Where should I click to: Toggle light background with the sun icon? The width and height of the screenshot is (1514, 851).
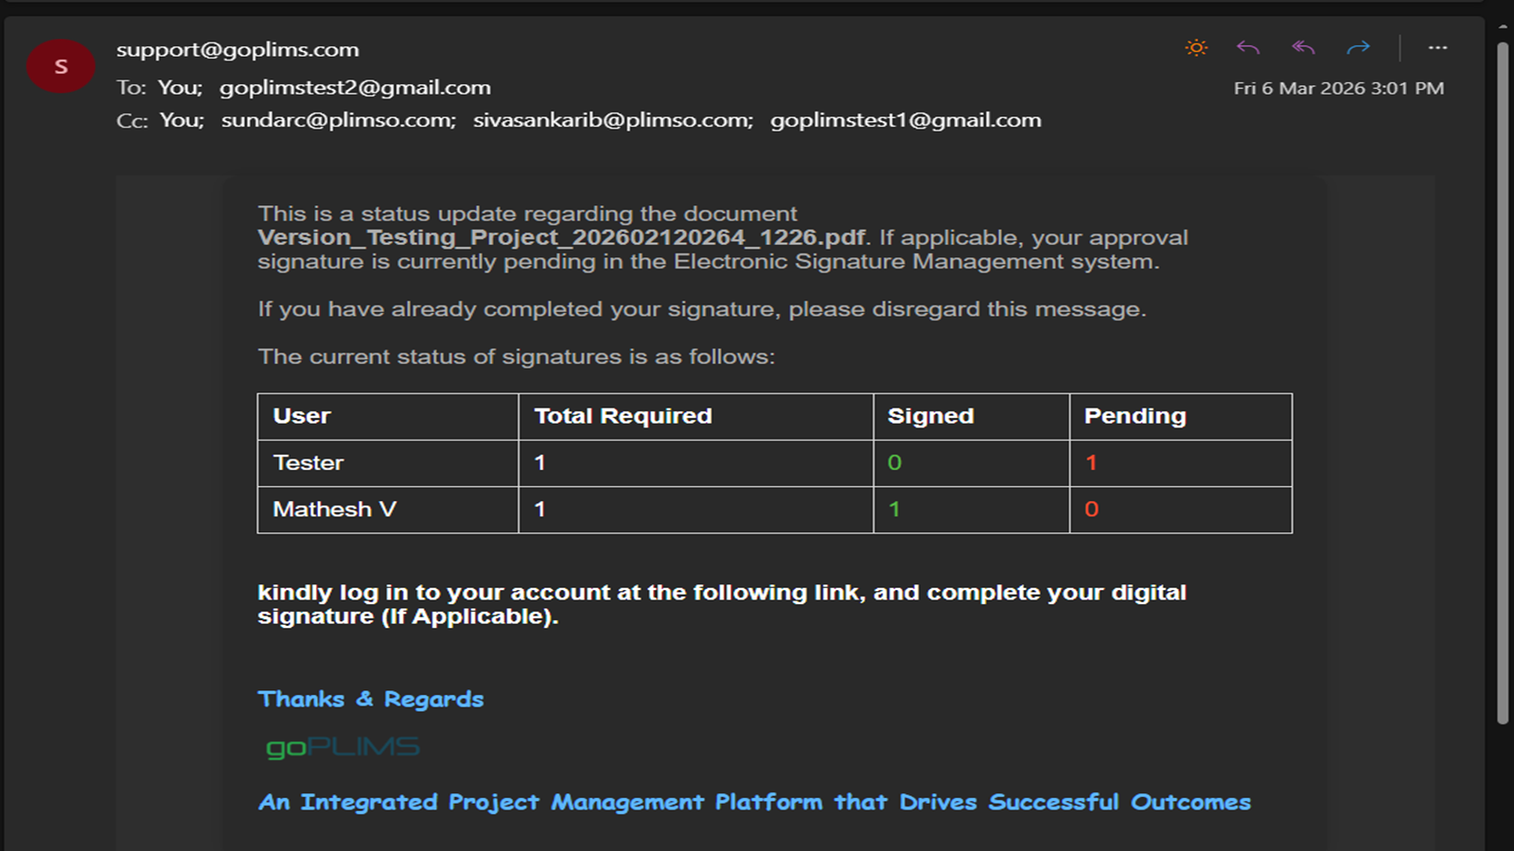pos(1196,47)
